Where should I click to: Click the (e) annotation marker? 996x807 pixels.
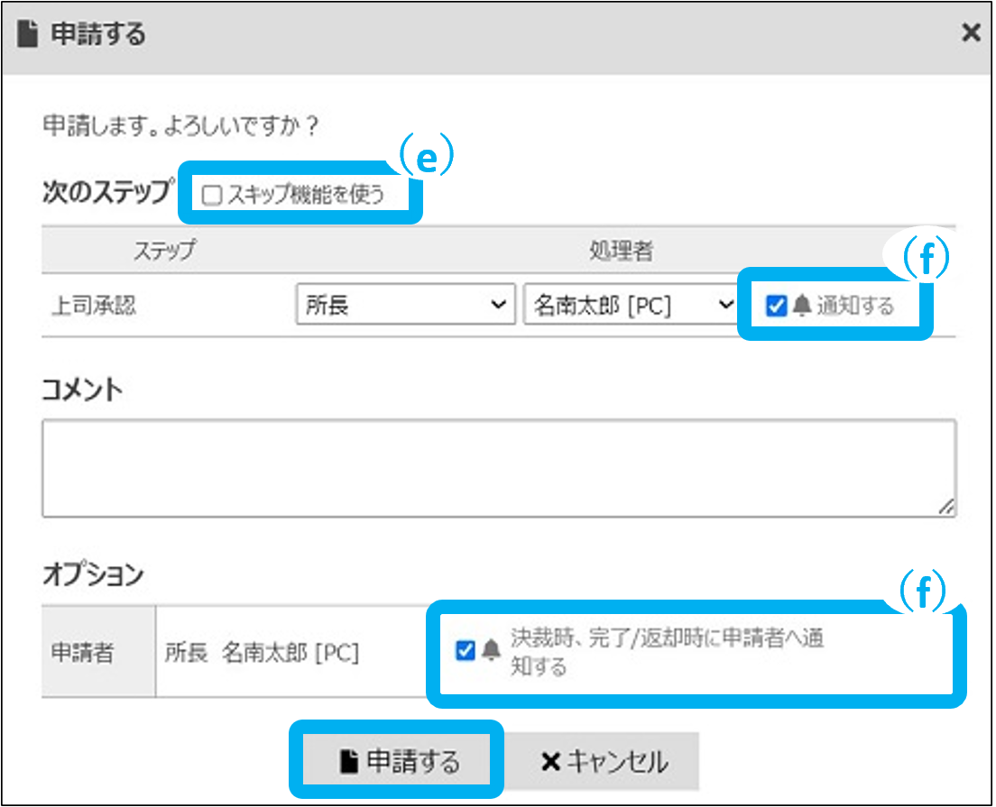pos(426,159)
